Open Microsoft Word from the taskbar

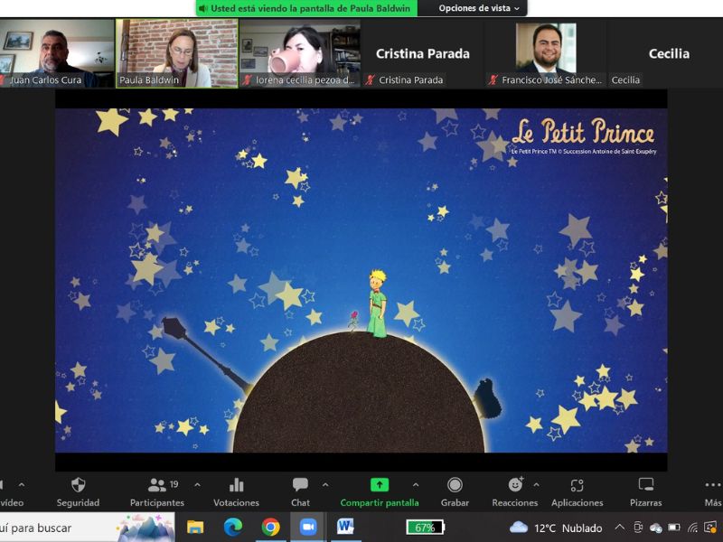[345, 527]
